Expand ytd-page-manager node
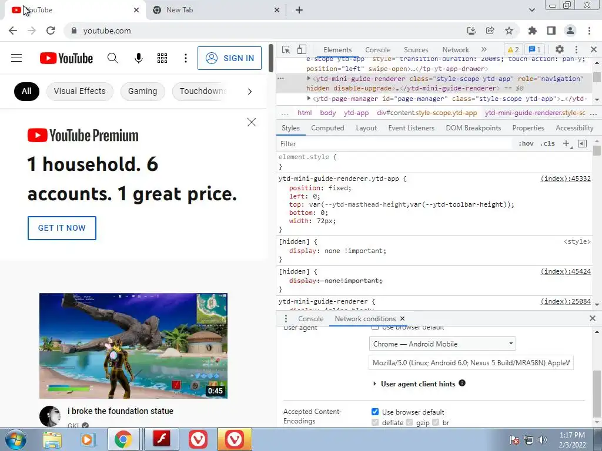The width and height of the screenshot is (602, 451). 309,99
